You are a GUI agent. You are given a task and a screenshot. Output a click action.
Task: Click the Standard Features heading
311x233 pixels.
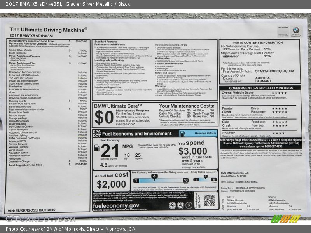[106, 42]
